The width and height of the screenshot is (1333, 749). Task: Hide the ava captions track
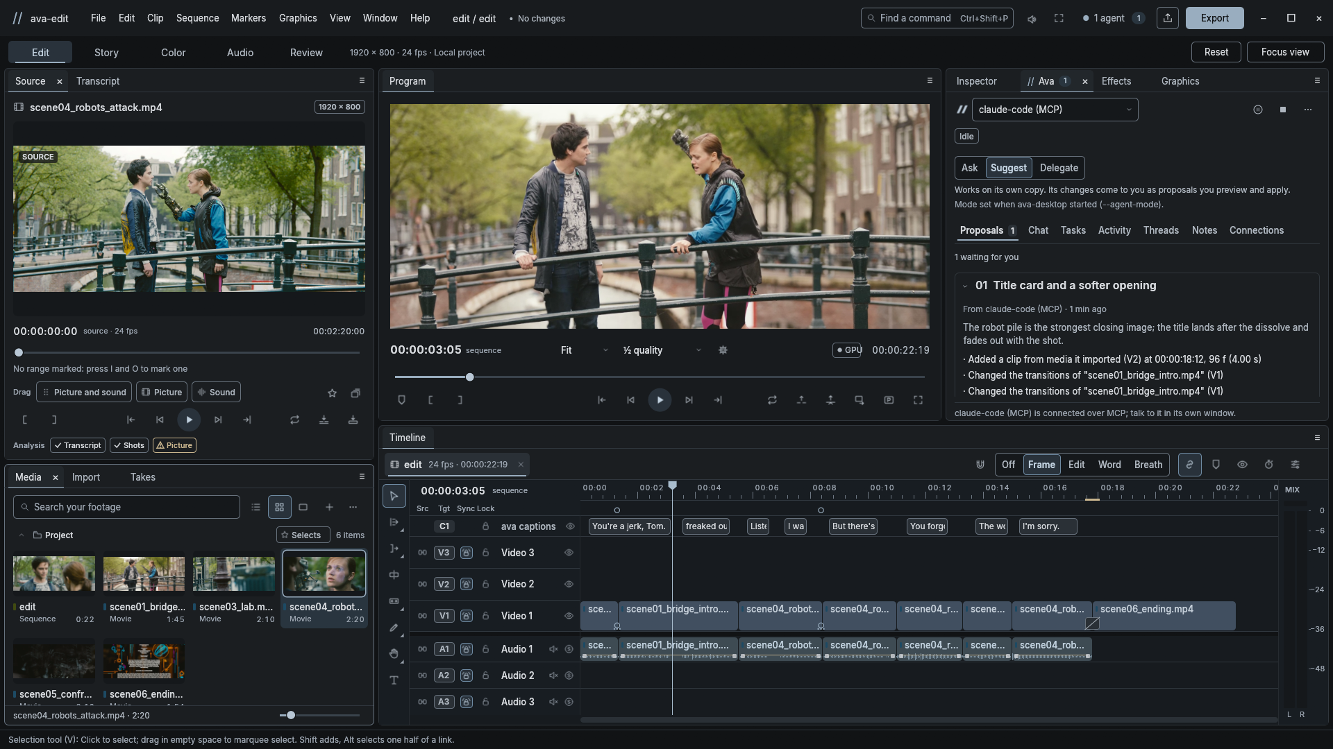(x=570, y=526)
